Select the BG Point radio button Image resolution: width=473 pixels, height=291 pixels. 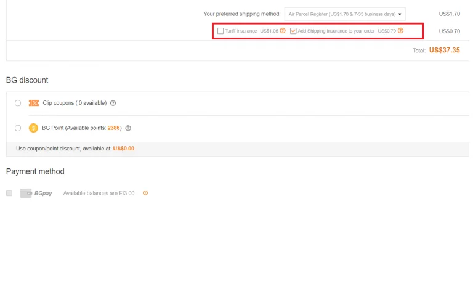[18, 128]
